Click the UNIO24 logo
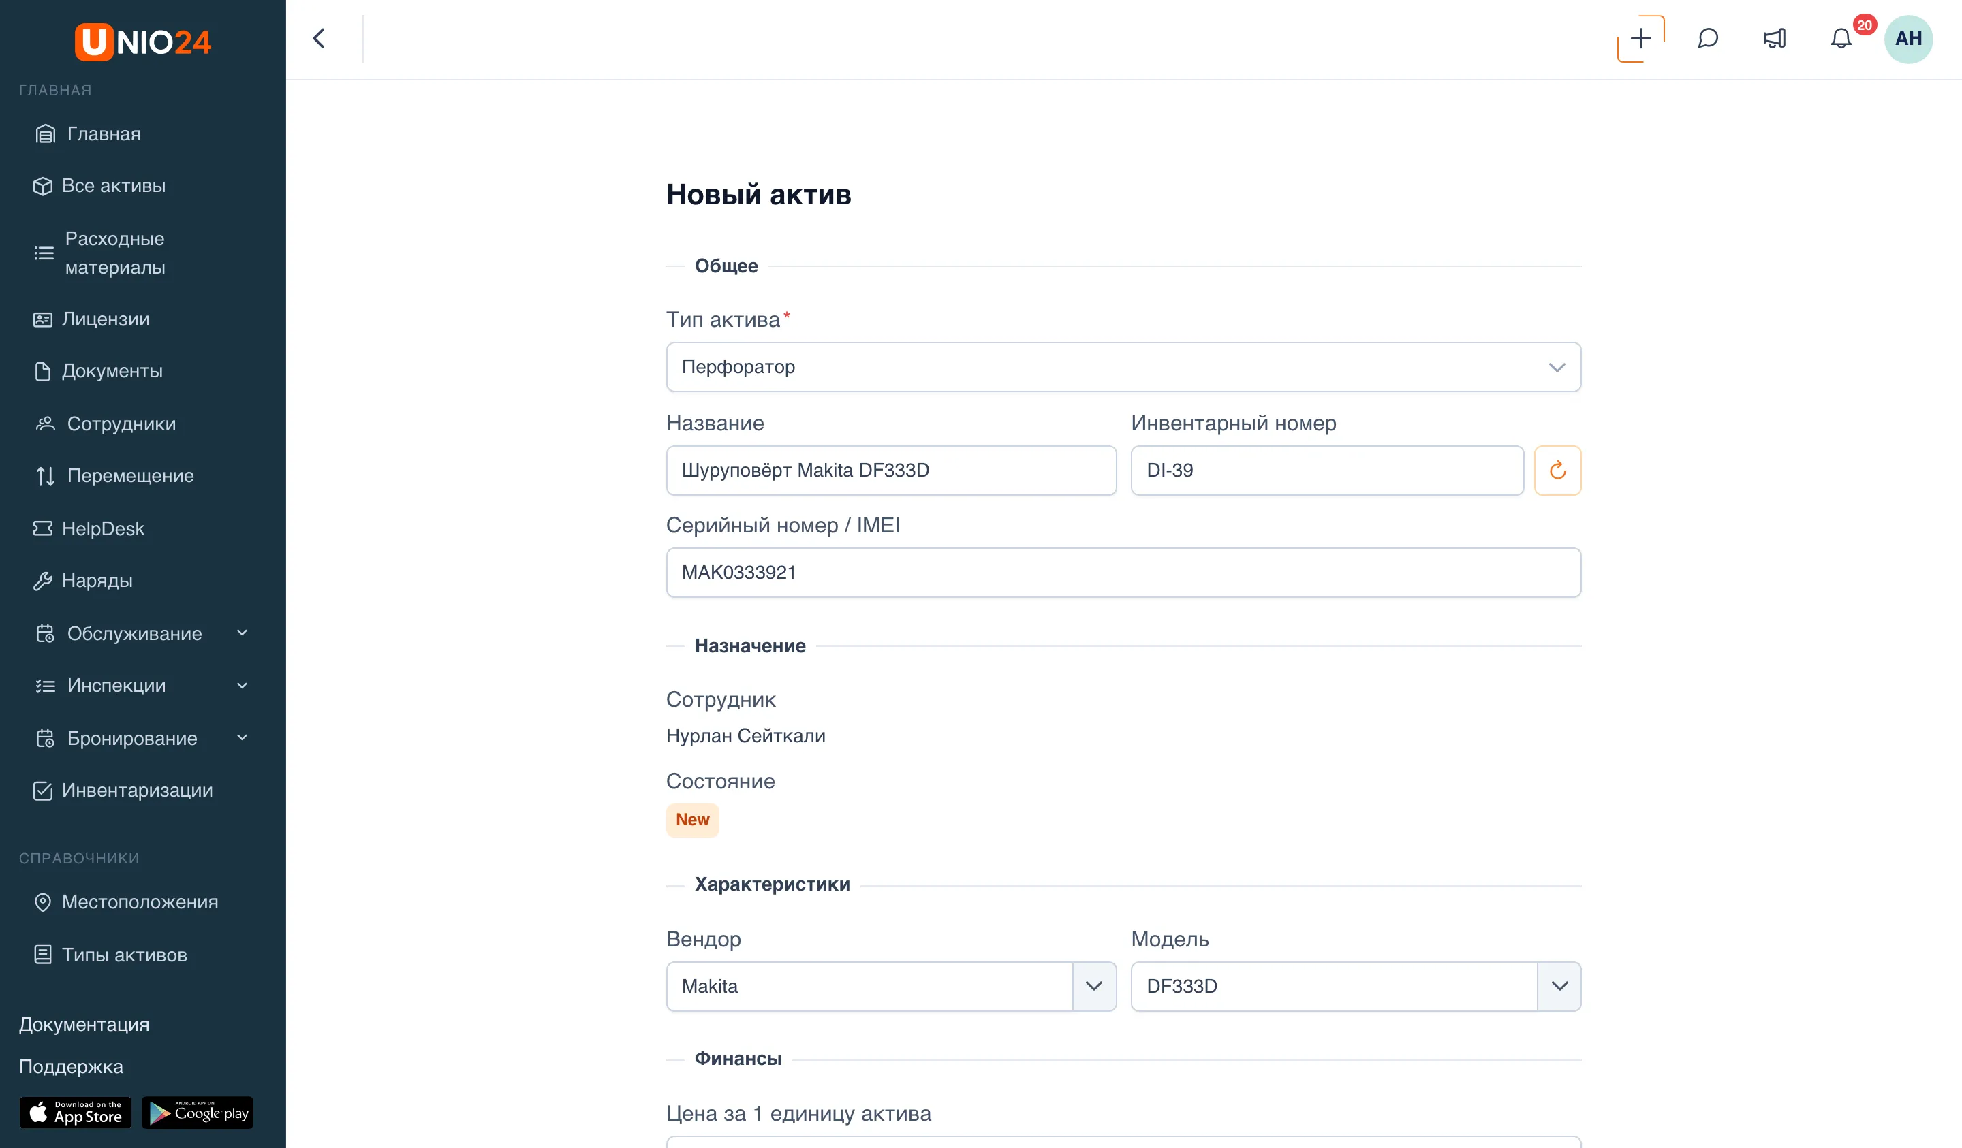The height and width of the screenshot is (1148, 1962). 142,42
